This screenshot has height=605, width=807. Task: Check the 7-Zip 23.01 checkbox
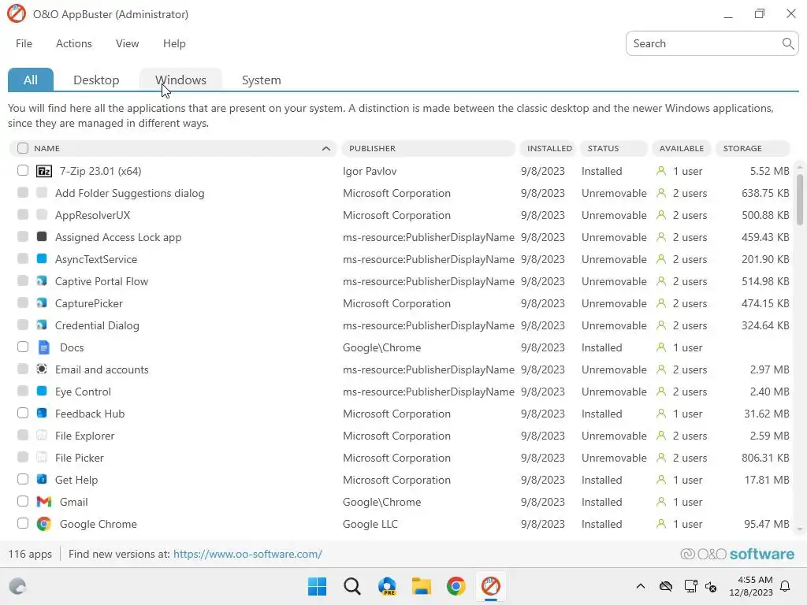pyautogui.click(x=23, y=170)
